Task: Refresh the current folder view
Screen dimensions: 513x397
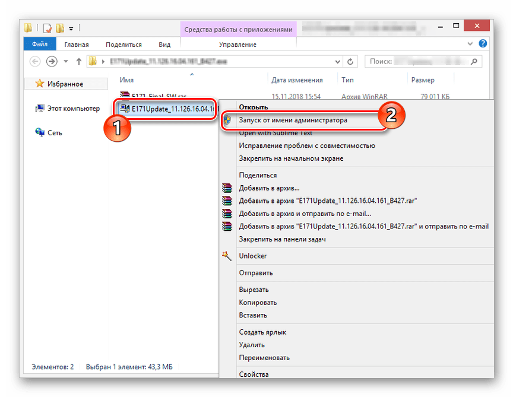Action: coord(350,62)
